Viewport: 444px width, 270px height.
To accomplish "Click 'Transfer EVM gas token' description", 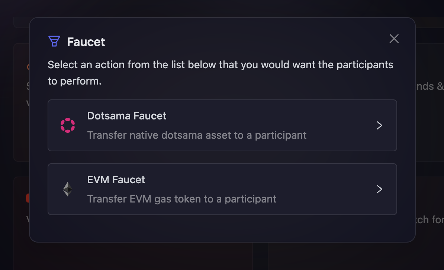I will [181, 199].
